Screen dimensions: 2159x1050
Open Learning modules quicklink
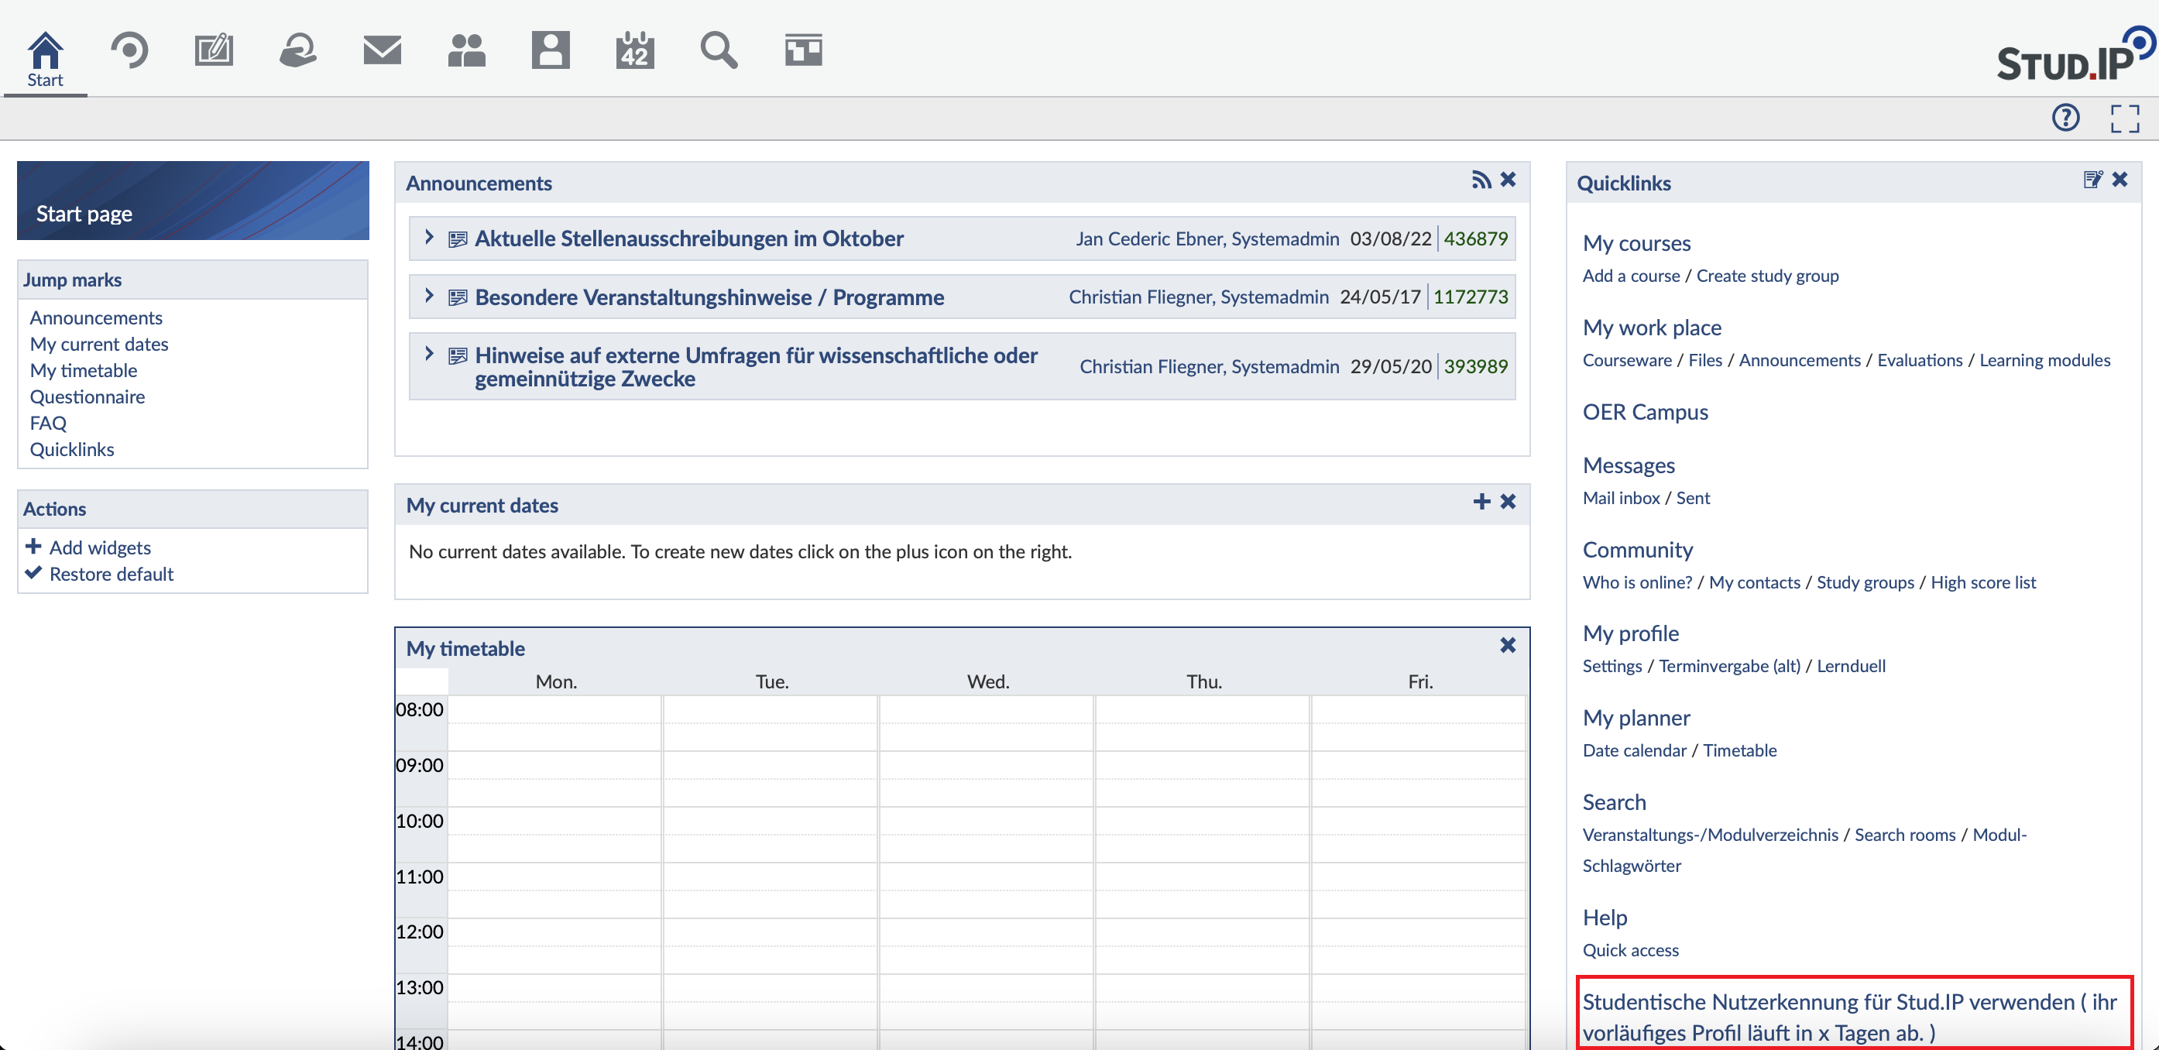point(2044,360)
